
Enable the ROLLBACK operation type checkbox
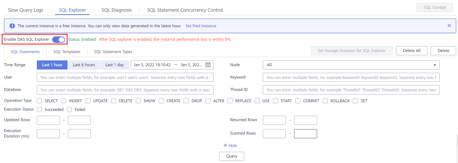click(325, 101)
